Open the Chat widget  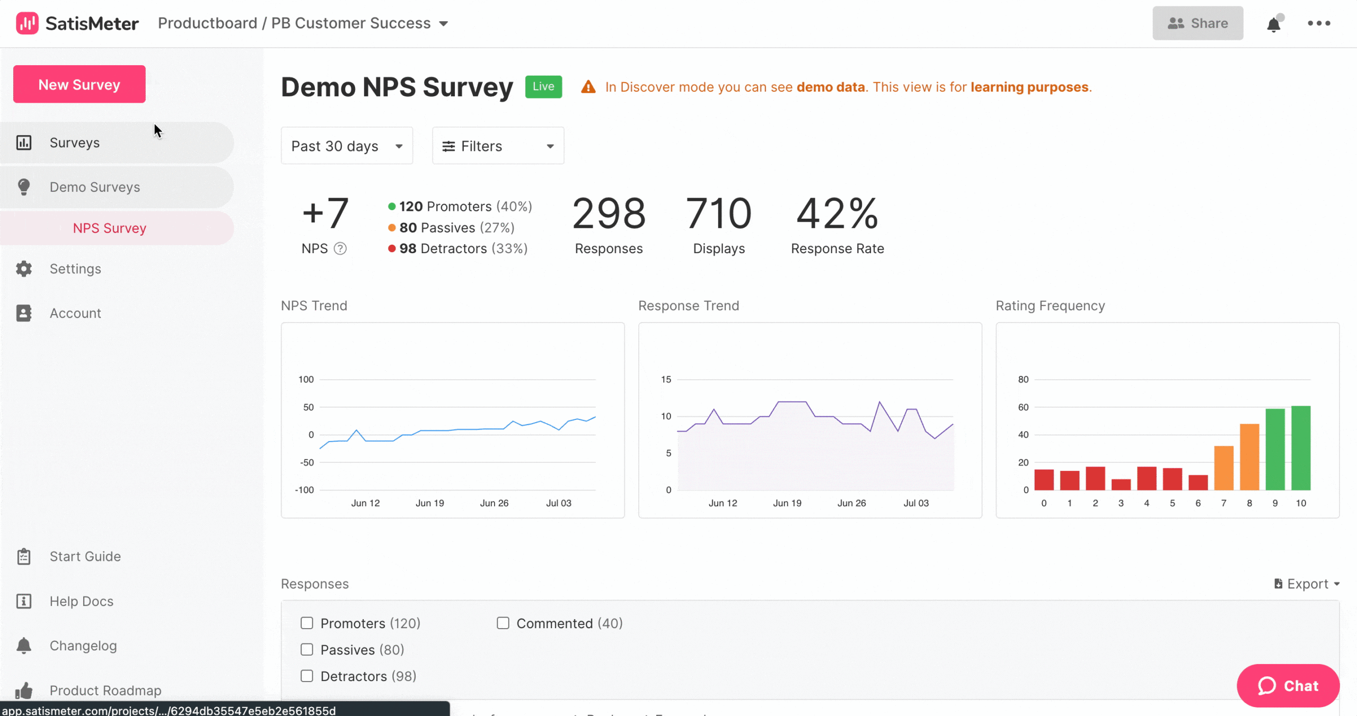(1289, 686)
